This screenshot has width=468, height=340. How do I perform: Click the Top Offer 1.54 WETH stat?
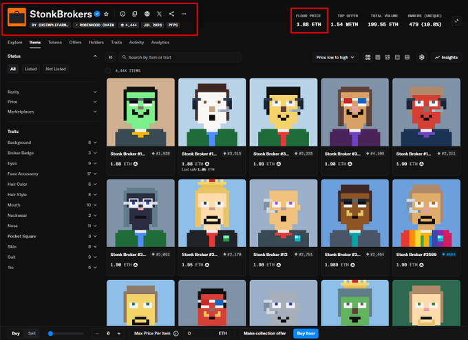344,20
